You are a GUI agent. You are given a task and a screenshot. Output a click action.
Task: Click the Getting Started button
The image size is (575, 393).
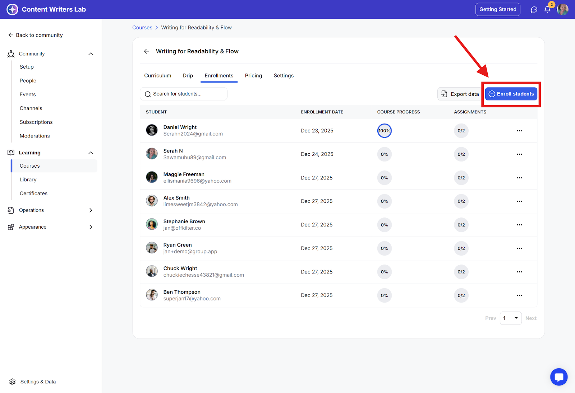click(x=498, y=10)
